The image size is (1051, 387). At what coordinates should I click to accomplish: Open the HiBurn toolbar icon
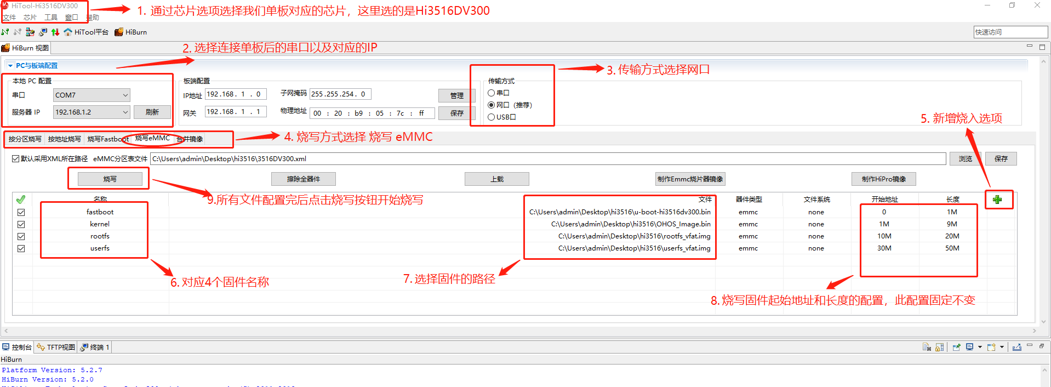point(130,32)
